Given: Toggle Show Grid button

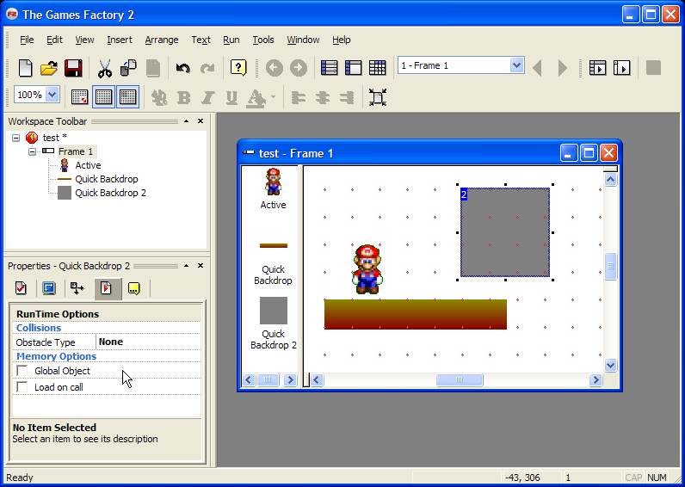Looking at the screenshot, I should click(103, 96).
